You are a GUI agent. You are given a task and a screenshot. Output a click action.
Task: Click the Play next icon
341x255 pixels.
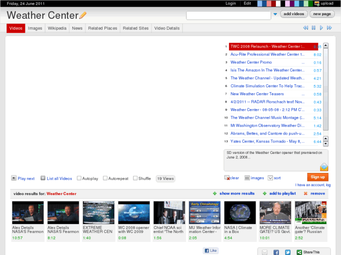pyautogui.click(x=14, y=178)
